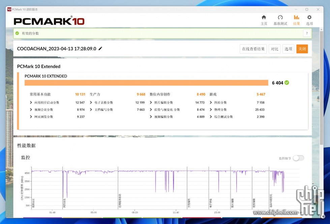Maximize the PCMark 10 window
The image size is (330, 224).
pyautogui.click(x=307, y=9)
